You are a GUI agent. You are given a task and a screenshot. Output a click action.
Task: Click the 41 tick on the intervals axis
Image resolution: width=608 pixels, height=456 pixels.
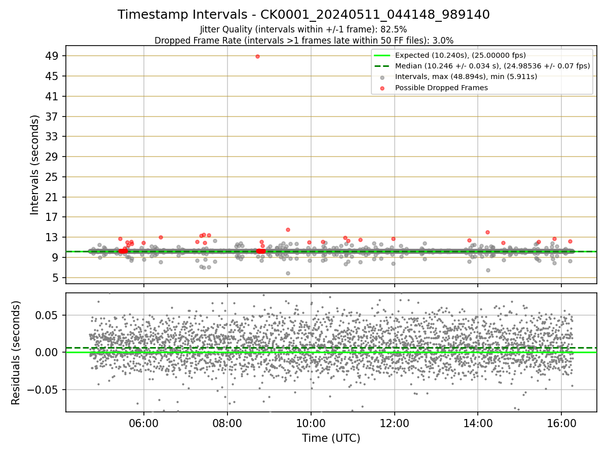[x=52, y=96]
